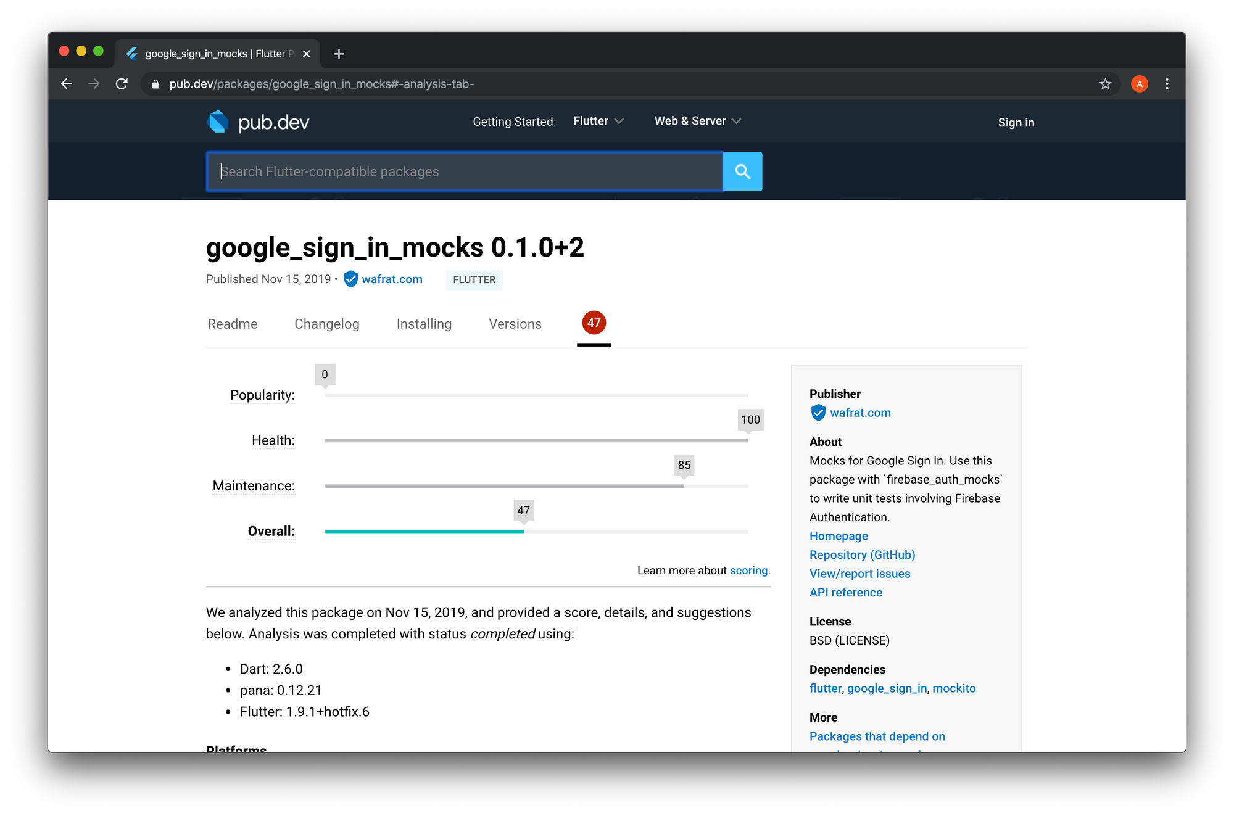Click the blue search magnifier button
Image resolution: width=1234 pixels, height=816 pixels.
(x=742, y=171)
